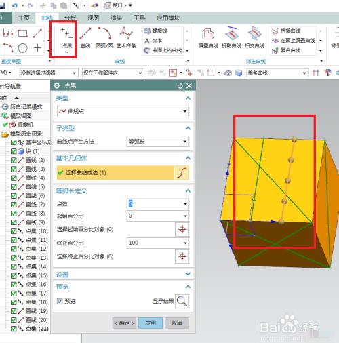Open the 曲线点产生方法 dropdown showing 等弧长
The image size is (339, 343).
click(158, 142)
